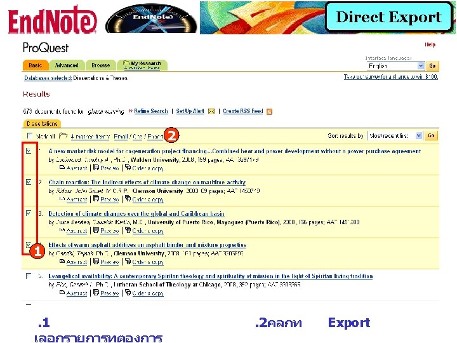Viewport: 457px width, 343px height.
Task: Open the Databases selected link
Action: point(48,78)
